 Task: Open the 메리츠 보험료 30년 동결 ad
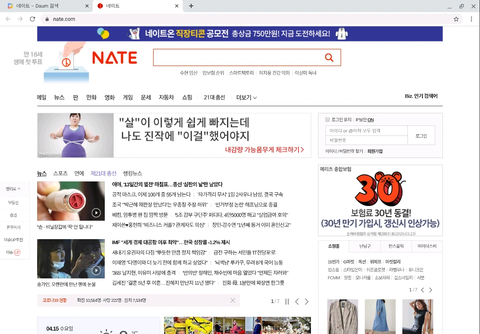click(380, 201)
